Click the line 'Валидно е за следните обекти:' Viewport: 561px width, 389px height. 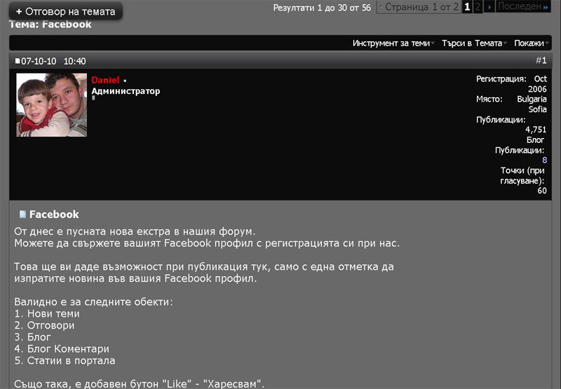pos(93,302)
